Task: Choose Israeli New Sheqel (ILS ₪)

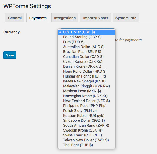Action: 87,81
